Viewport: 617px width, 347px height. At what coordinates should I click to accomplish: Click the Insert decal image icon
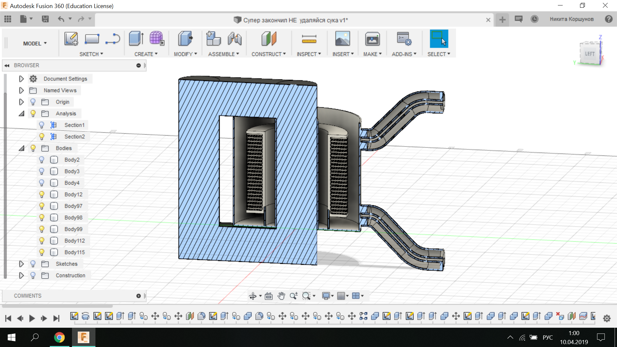coord(343,39)
